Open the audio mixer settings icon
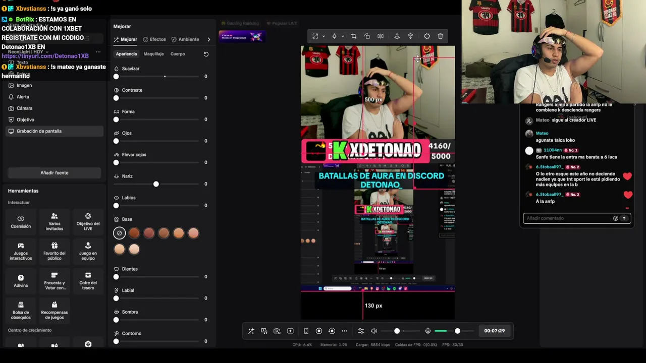Image resolution: width=646 pixels, height=363 pixels. [x=361, y=331]
